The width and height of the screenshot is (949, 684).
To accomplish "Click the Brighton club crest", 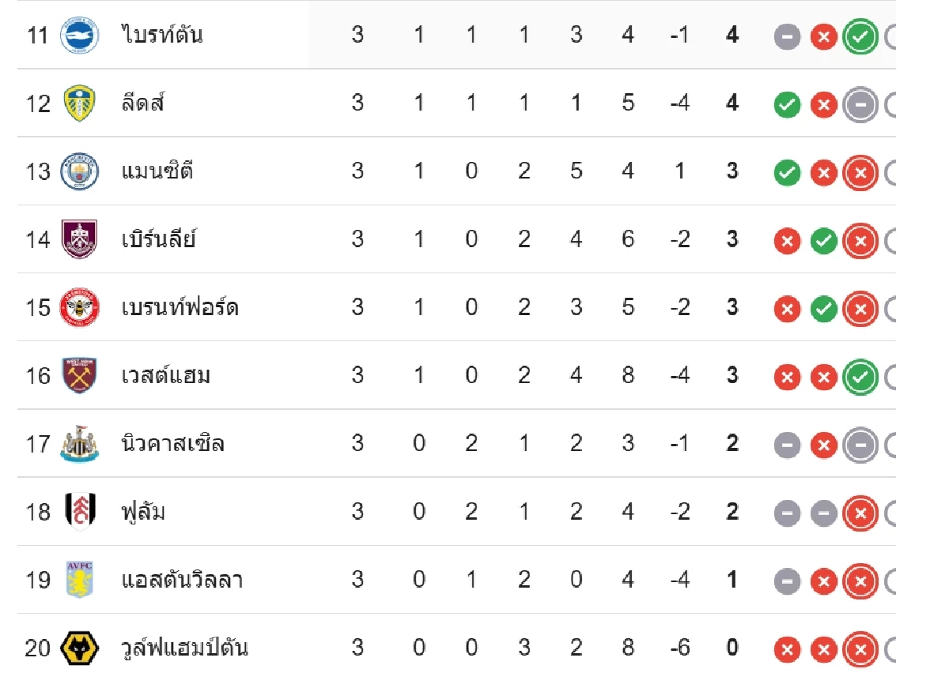I will [80, 36].
